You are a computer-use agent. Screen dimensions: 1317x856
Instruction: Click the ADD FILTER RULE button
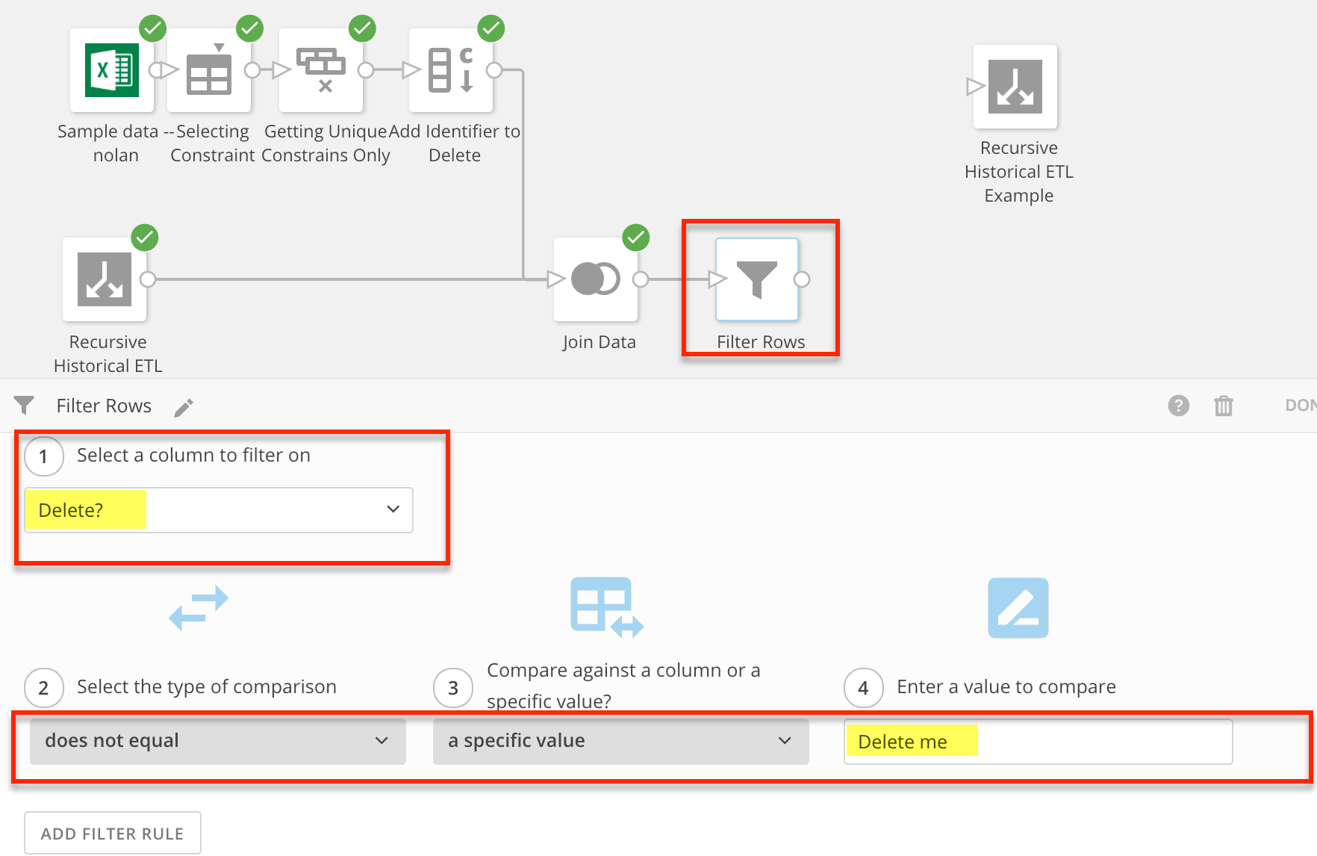[112, 833]
